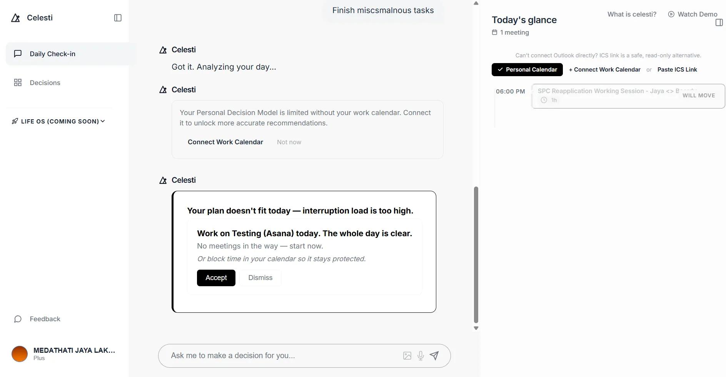Dismiss the Work on Testing recommendation

click(x=260, y=278)
